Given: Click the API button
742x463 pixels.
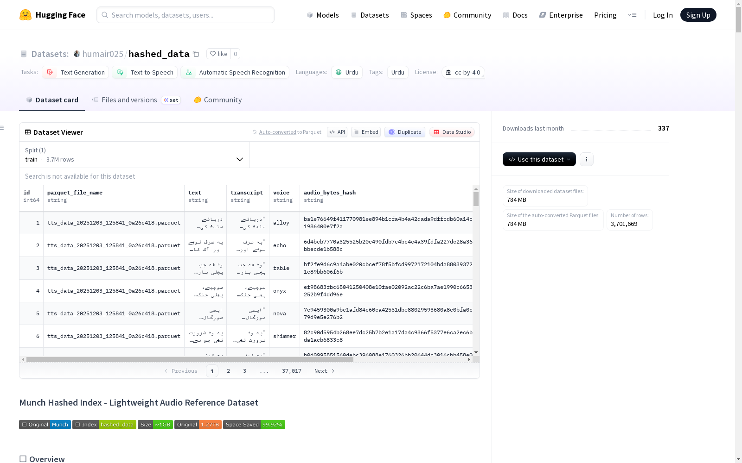Looking at the screenshot, I should tap(337, 132).
